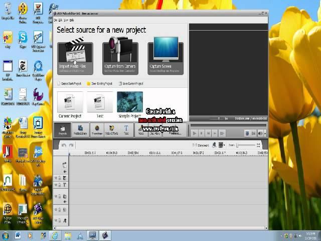
Task: Toggle lock on audio mix track
Action: coord(60,210)
